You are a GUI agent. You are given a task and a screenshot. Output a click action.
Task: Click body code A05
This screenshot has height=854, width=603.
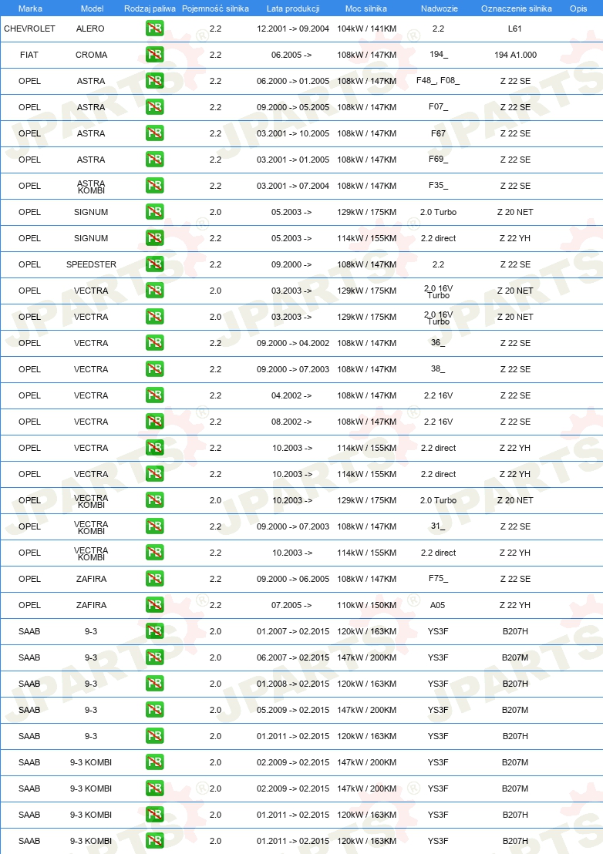point(438,604)
